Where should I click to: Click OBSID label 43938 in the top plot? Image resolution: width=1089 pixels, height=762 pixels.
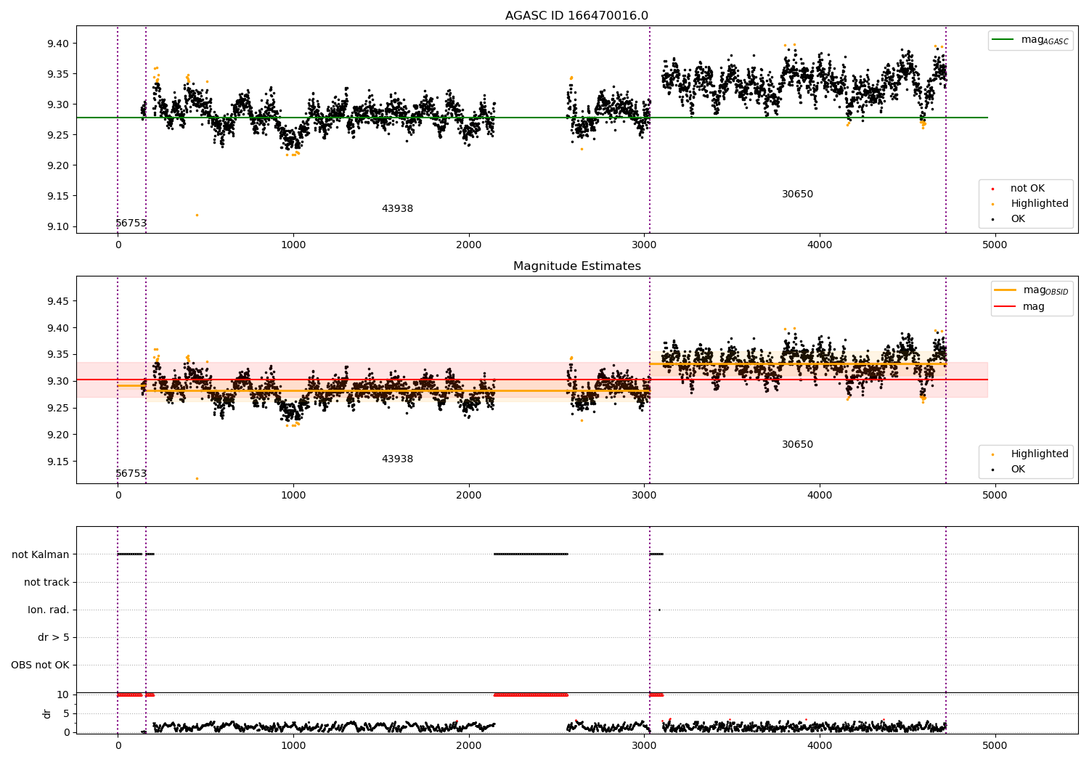pos(397,209)
